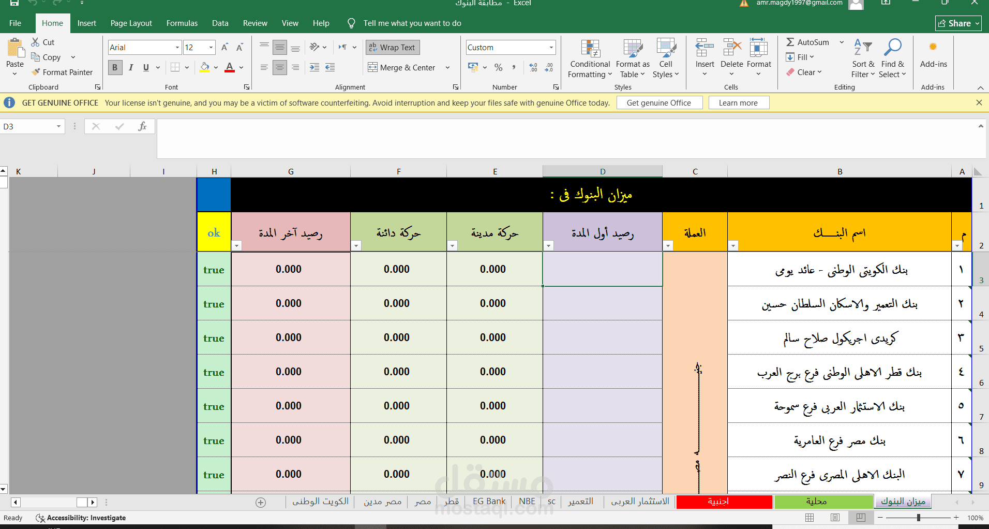This screenshot has height=529, width=989.
Task: Toggle italic formatting
Action: 130,67
